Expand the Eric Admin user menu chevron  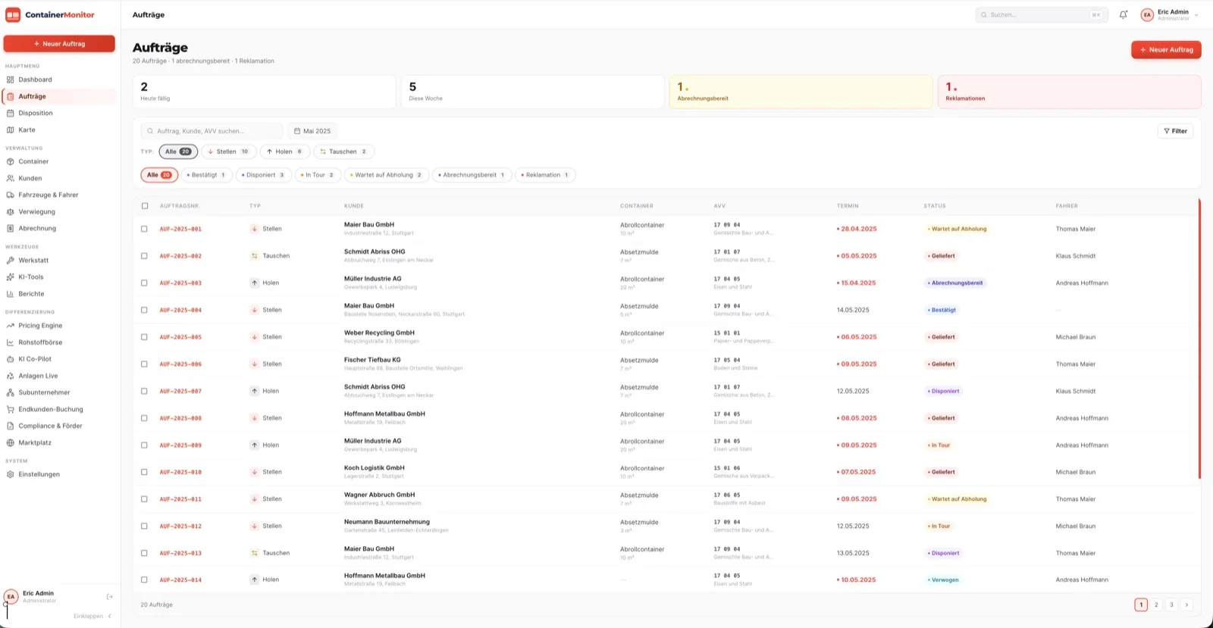(x=1196, y=15)
